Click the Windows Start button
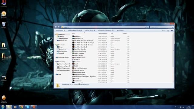Screen dimensions: 194x109 click(3, 107)
